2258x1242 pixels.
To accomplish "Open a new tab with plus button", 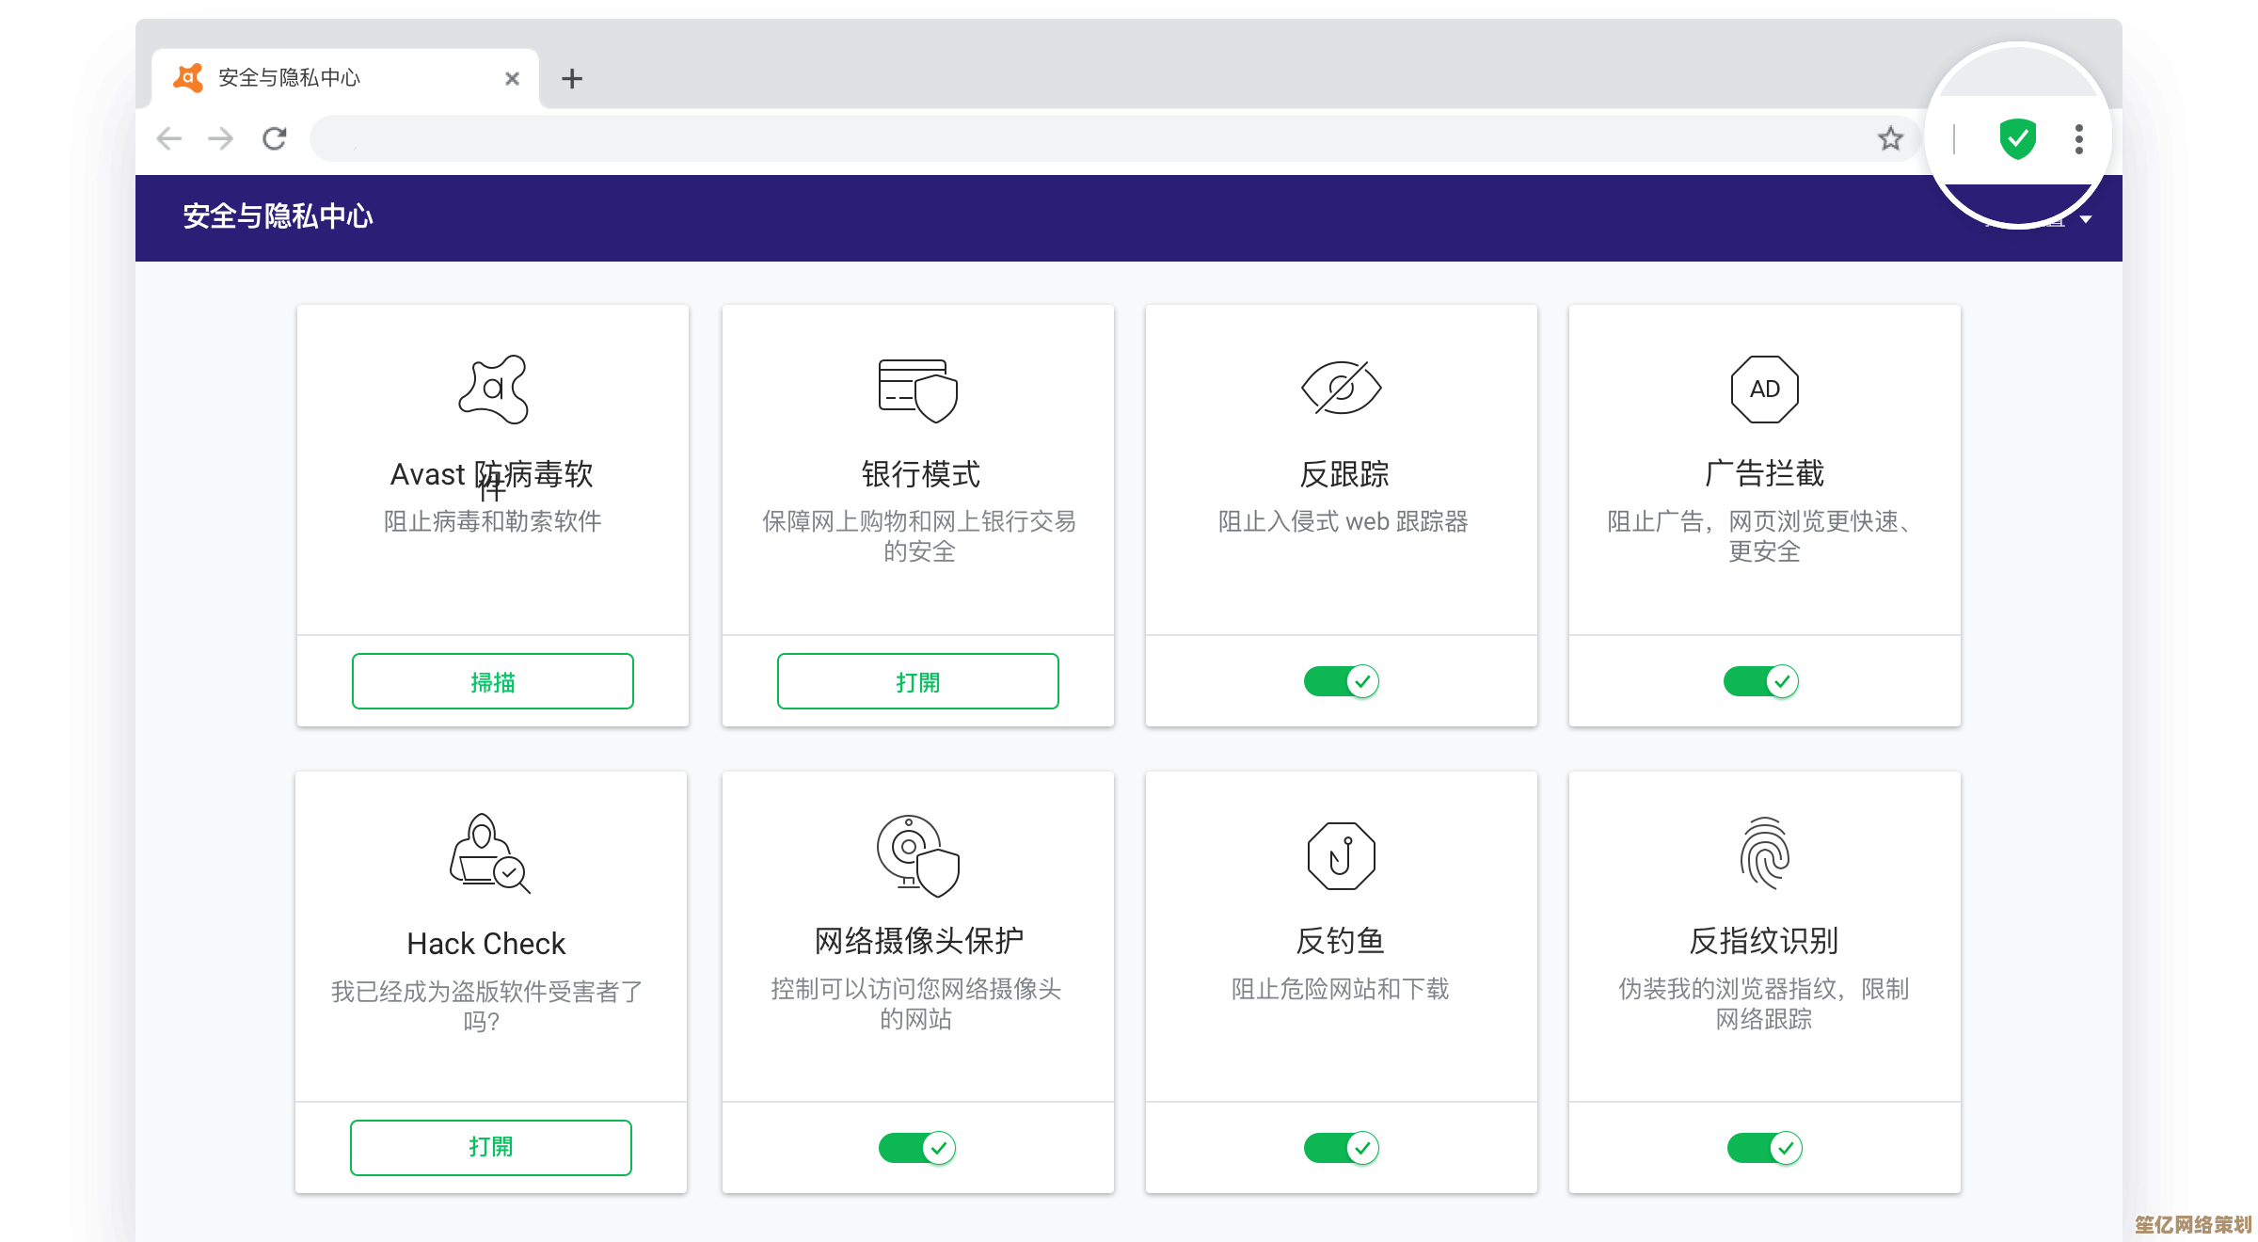I will 571,79.
